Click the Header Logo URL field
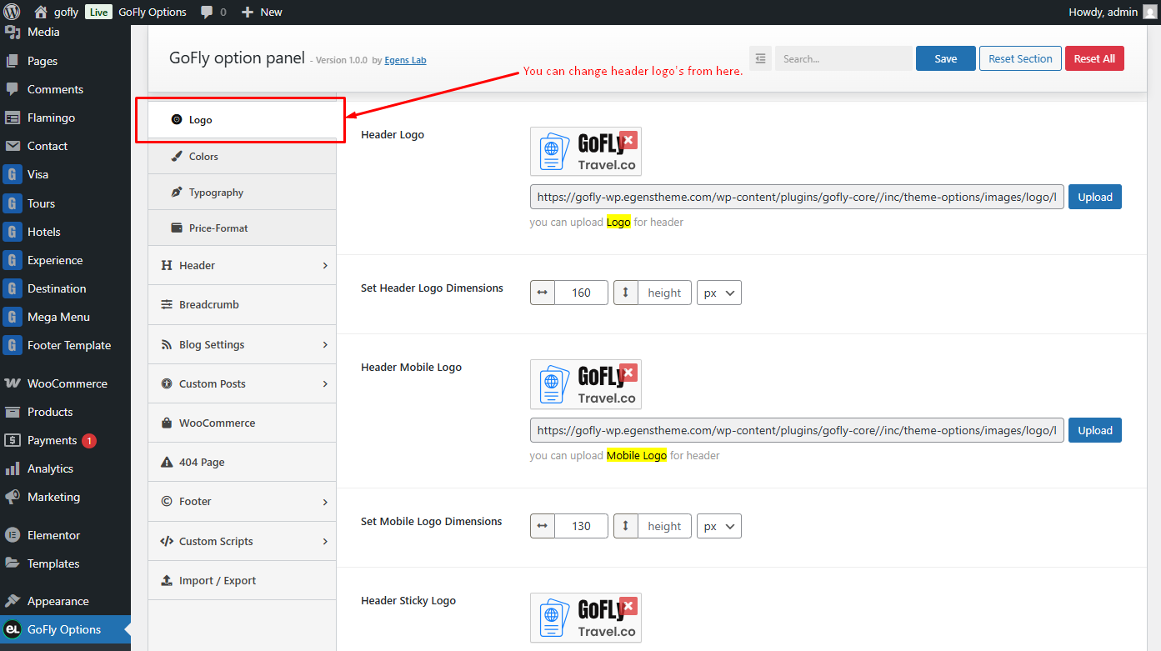Screen dimensions: 1161x651 click(797, 197)
